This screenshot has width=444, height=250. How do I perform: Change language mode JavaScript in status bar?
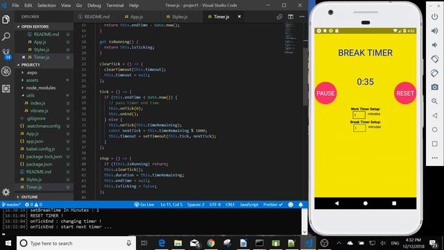click(x=249, y=204)
